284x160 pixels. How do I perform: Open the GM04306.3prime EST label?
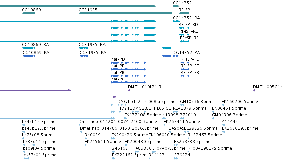pos(230,115)
